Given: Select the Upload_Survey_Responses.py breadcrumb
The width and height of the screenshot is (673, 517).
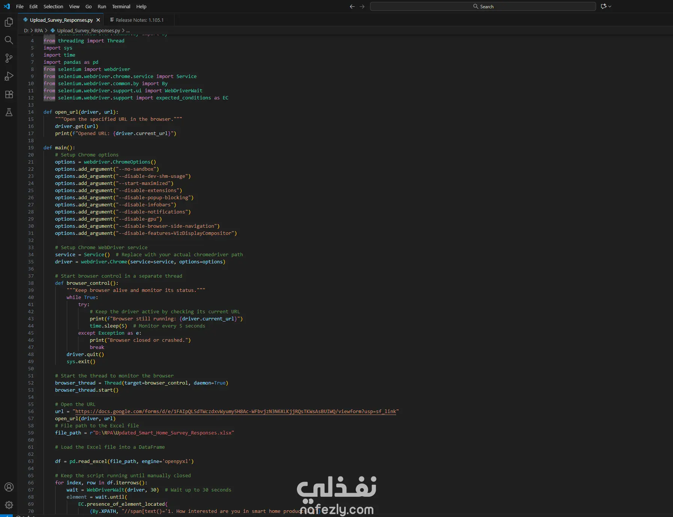Looking at the screenshot, I should [89, 30].
